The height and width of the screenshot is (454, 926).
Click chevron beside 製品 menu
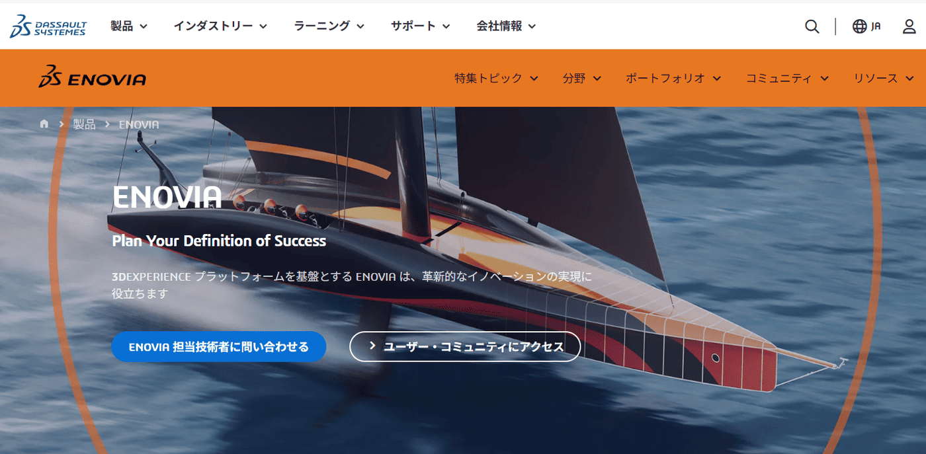[x=144, y=26]
